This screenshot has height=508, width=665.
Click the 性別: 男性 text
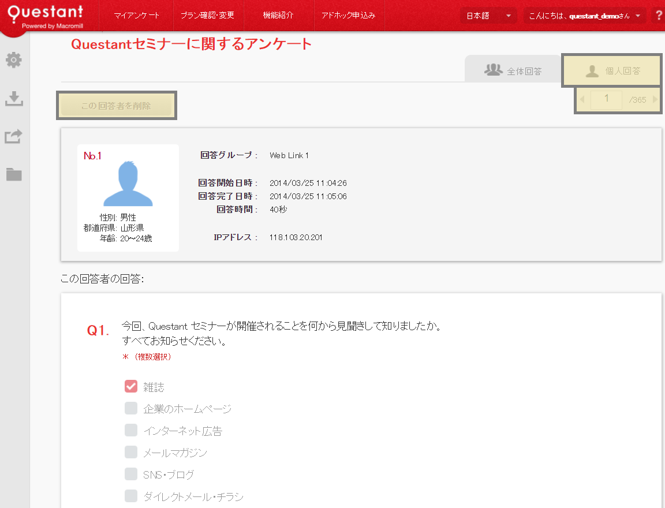(x=118, y=217)
